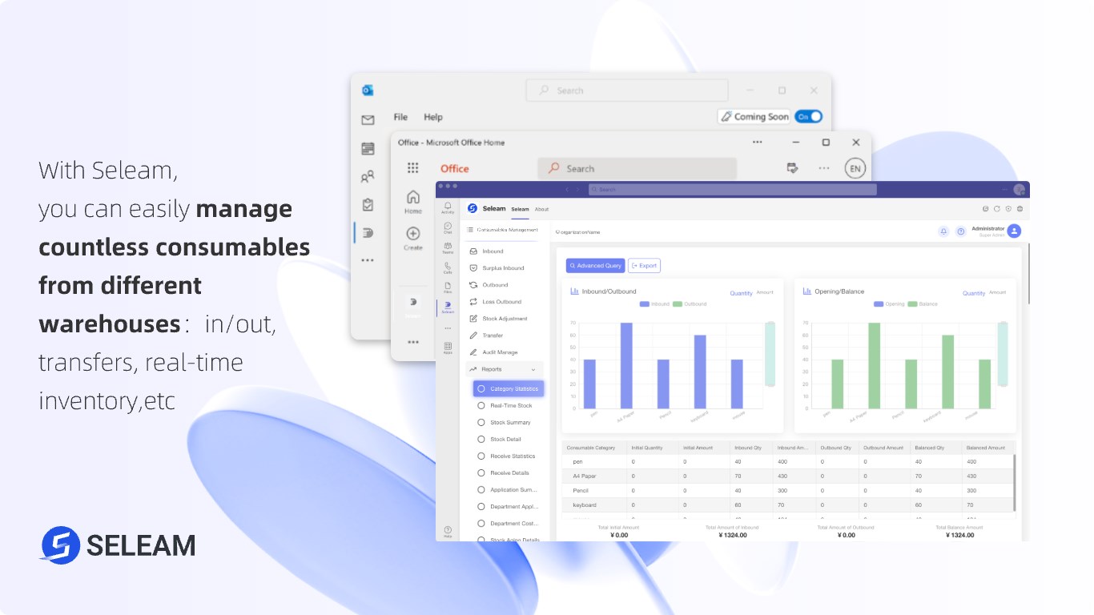Click Office app launcher grid icon
Screen dimensions: 1094x615
[x=412, y=168]
